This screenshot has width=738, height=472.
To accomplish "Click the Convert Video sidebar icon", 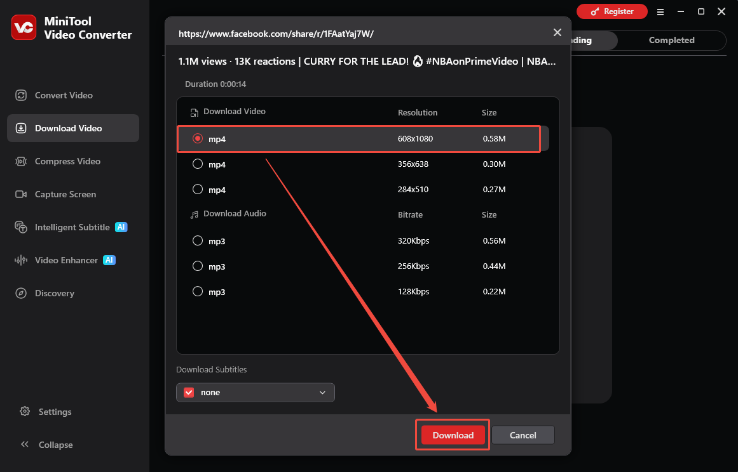I will (21, 95).
